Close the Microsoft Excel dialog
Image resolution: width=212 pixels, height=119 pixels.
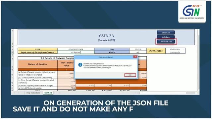tap(135, 57)
